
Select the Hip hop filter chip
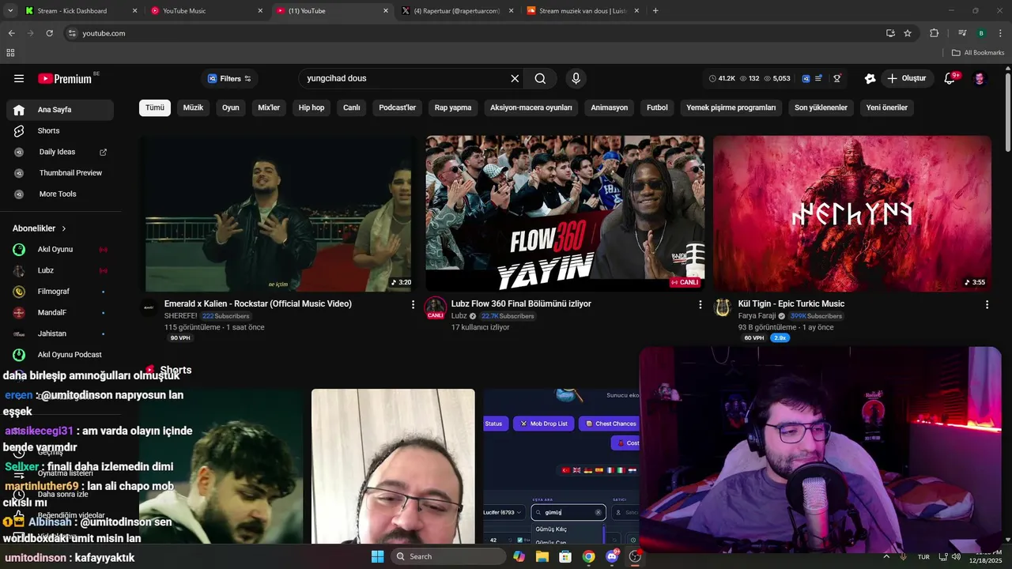(312, 107)
